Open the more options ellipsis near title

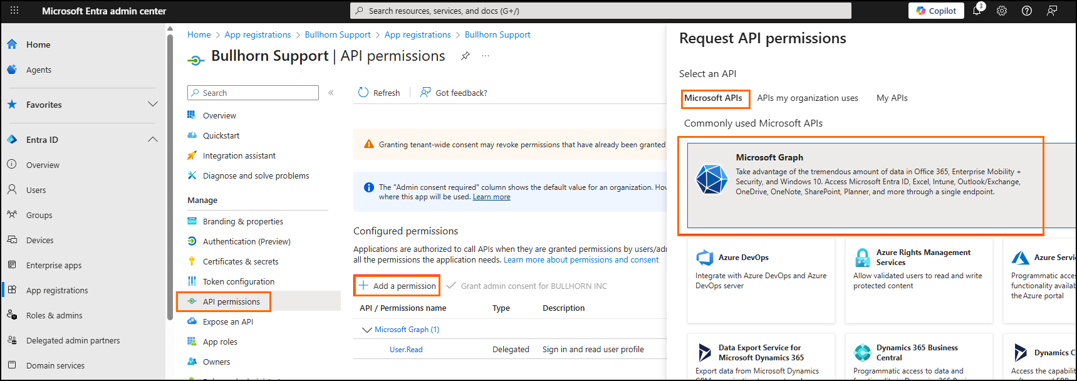click(486, 56)
